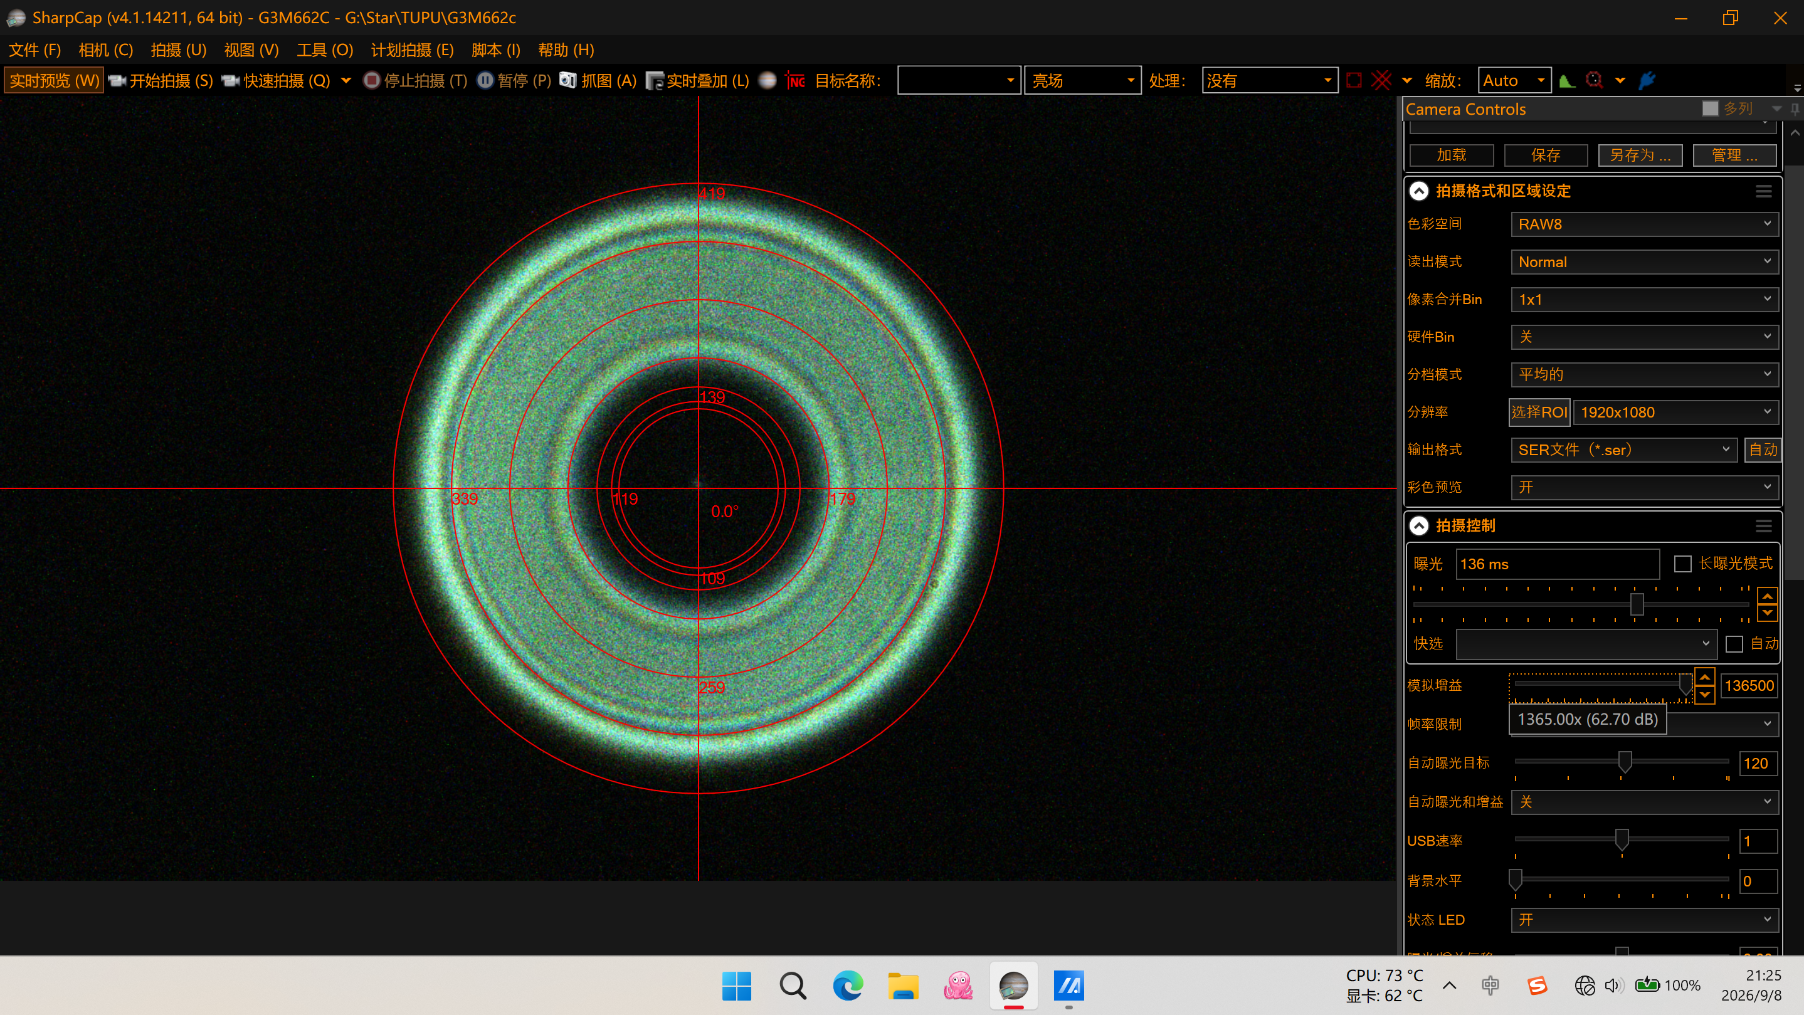
Task: Open the Camera (C) menu
Action: pos(106,50)
